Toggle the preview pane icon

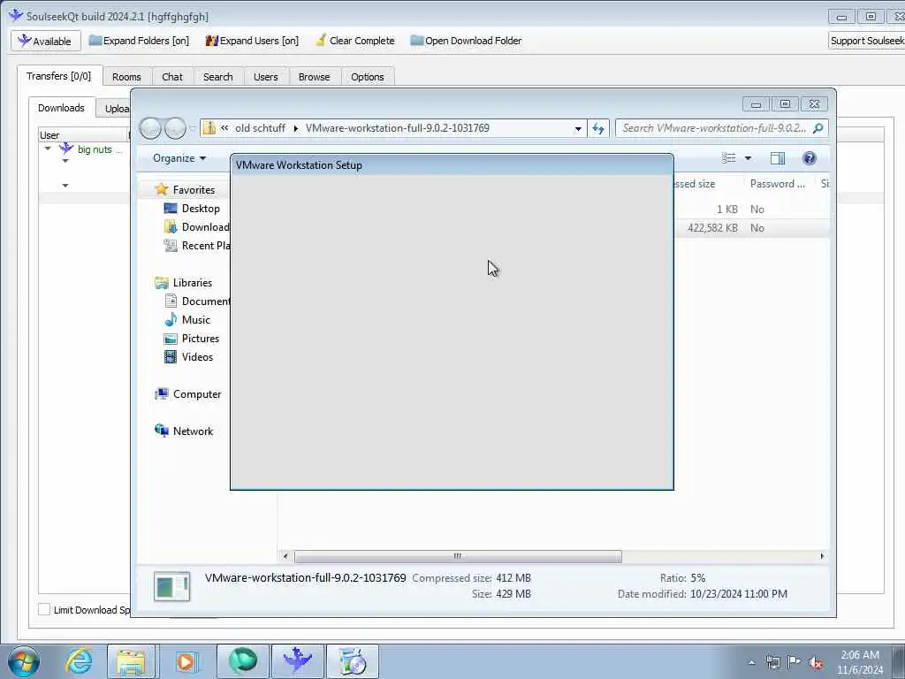778,158
